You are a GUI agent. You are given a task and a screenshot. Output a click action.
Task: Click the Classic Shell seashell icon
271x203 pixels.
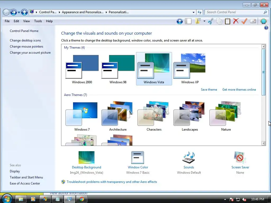pyautogui.click(x=263, y=21)
